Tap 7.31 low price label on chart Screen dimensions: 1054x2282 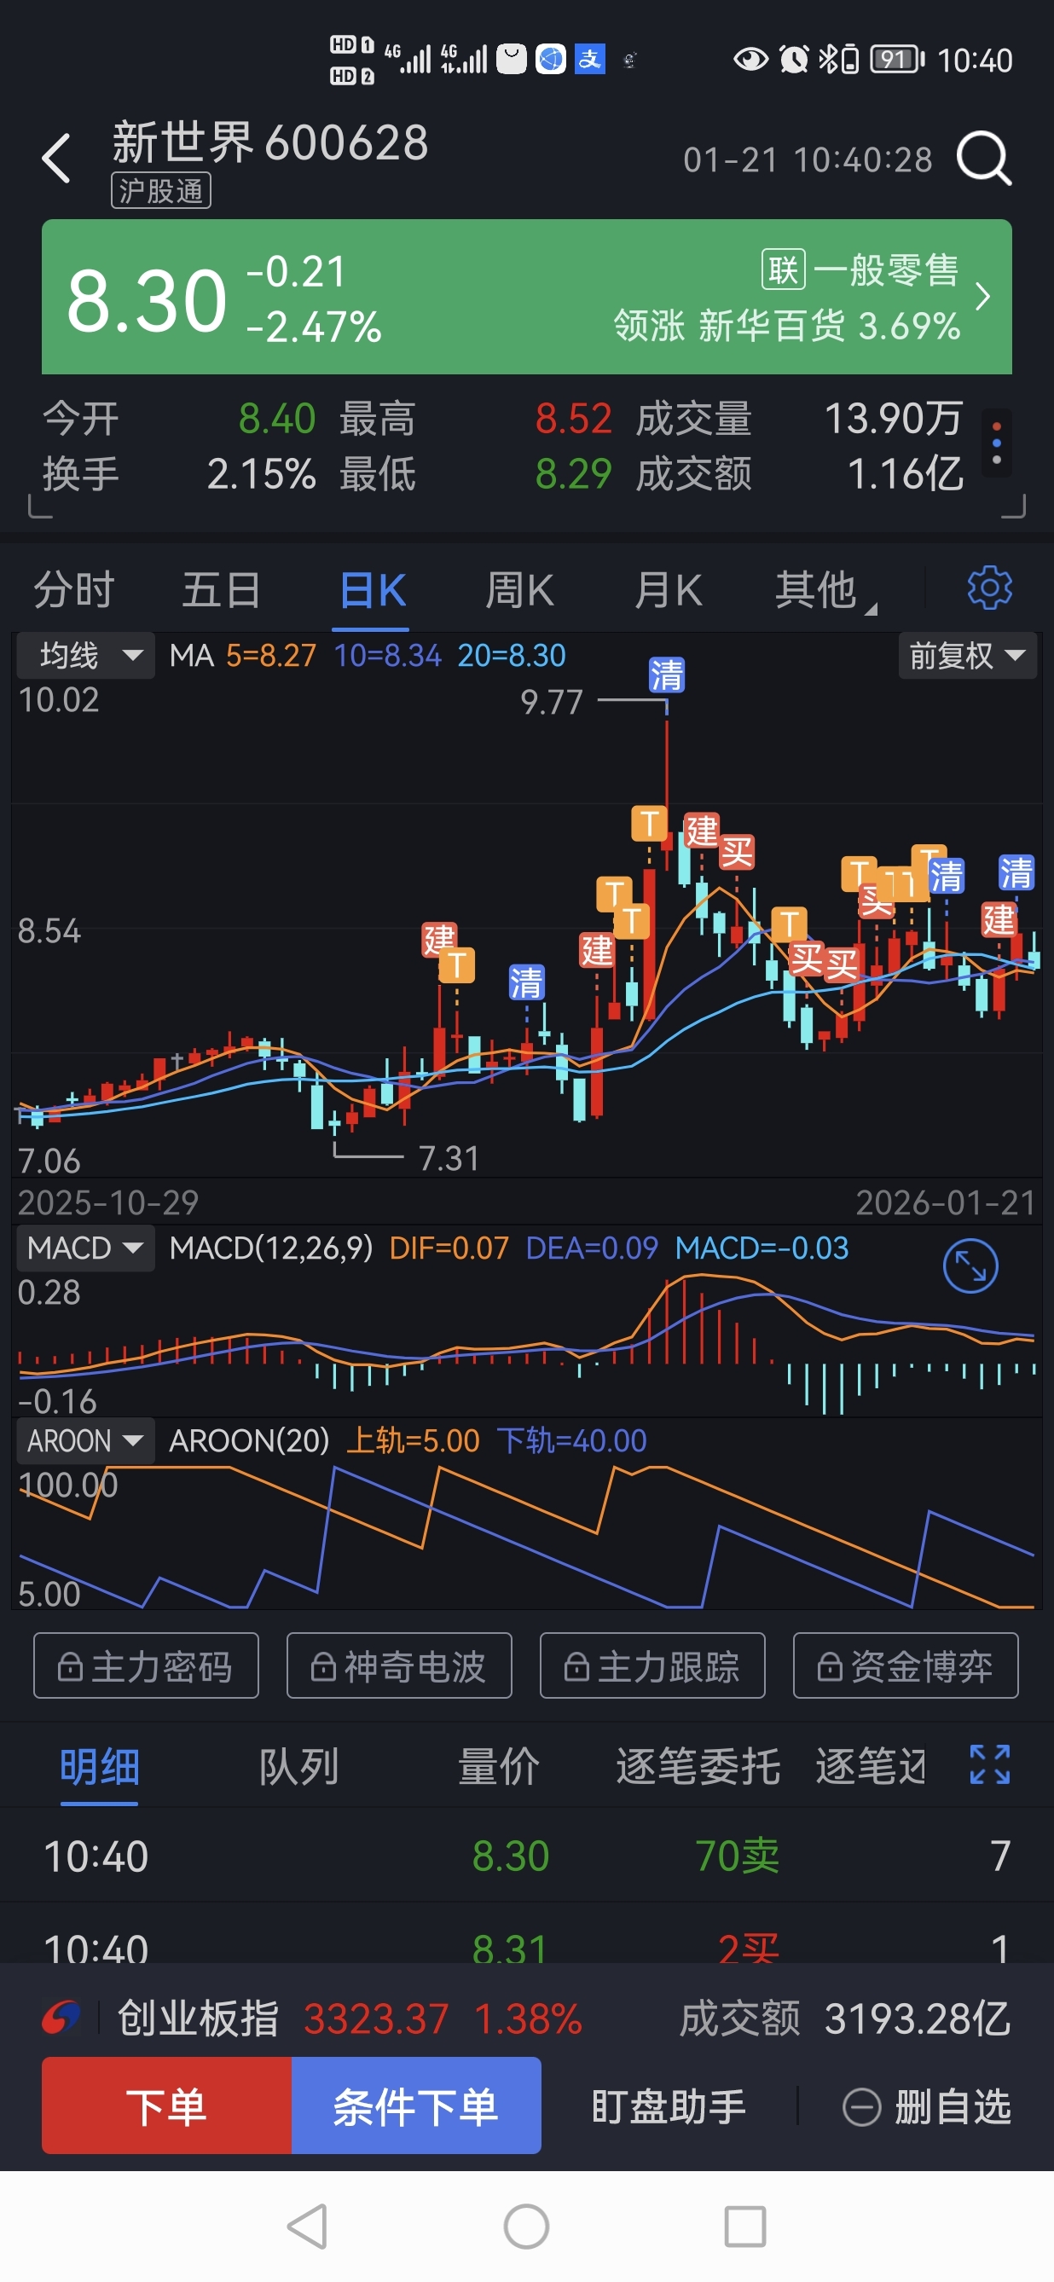pos(449,1159)
